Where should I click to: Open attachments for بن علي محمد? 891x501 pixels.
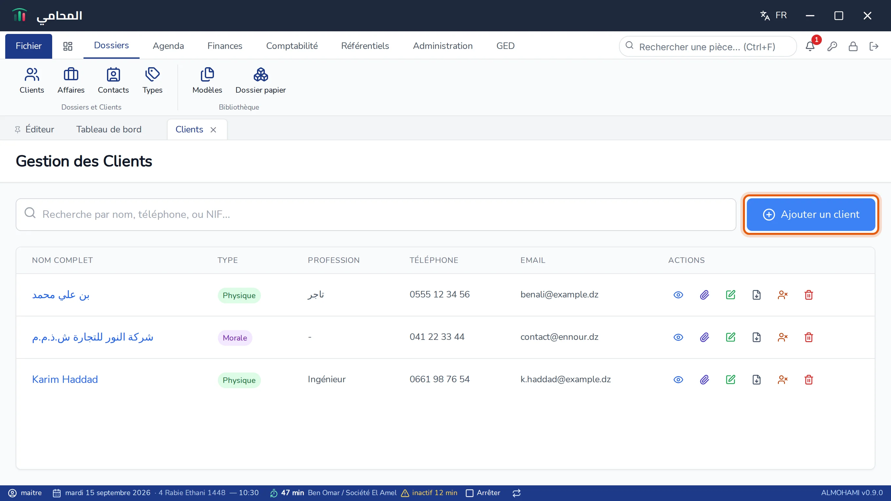(x=704, y=295)
